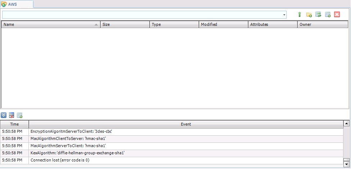The image size is (351, 169).
Task: Sort files by the Size column
Action: click(x=125, y=25)
